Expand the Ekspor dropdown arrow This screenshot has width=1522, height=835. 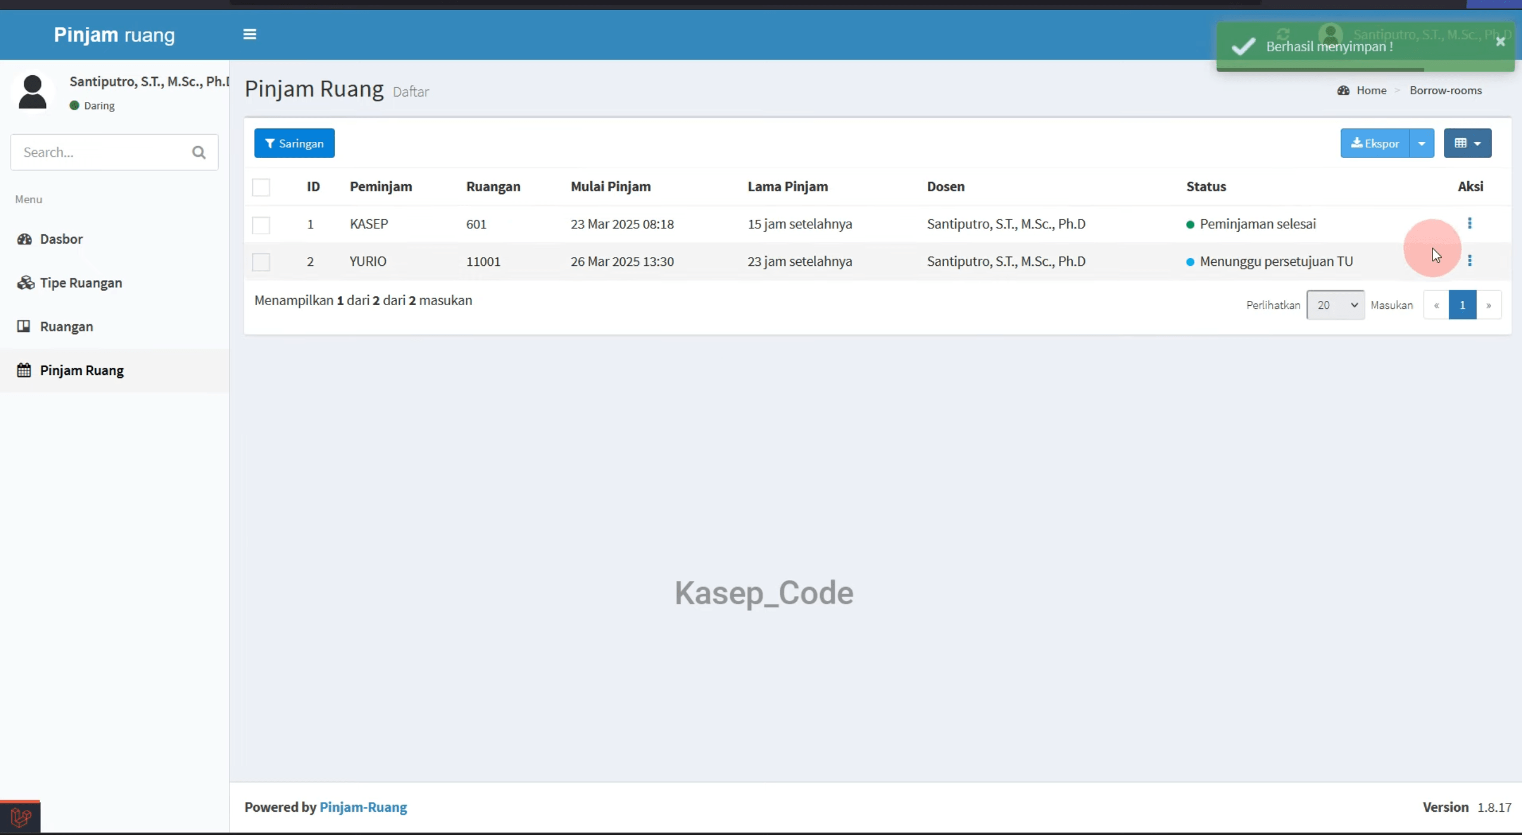[x=1422, y=144]
